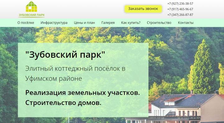Viewport: 224px width, 123px height.
Task: Click phone number +7 (917) 465-96-67
Action: pos(180,9)
